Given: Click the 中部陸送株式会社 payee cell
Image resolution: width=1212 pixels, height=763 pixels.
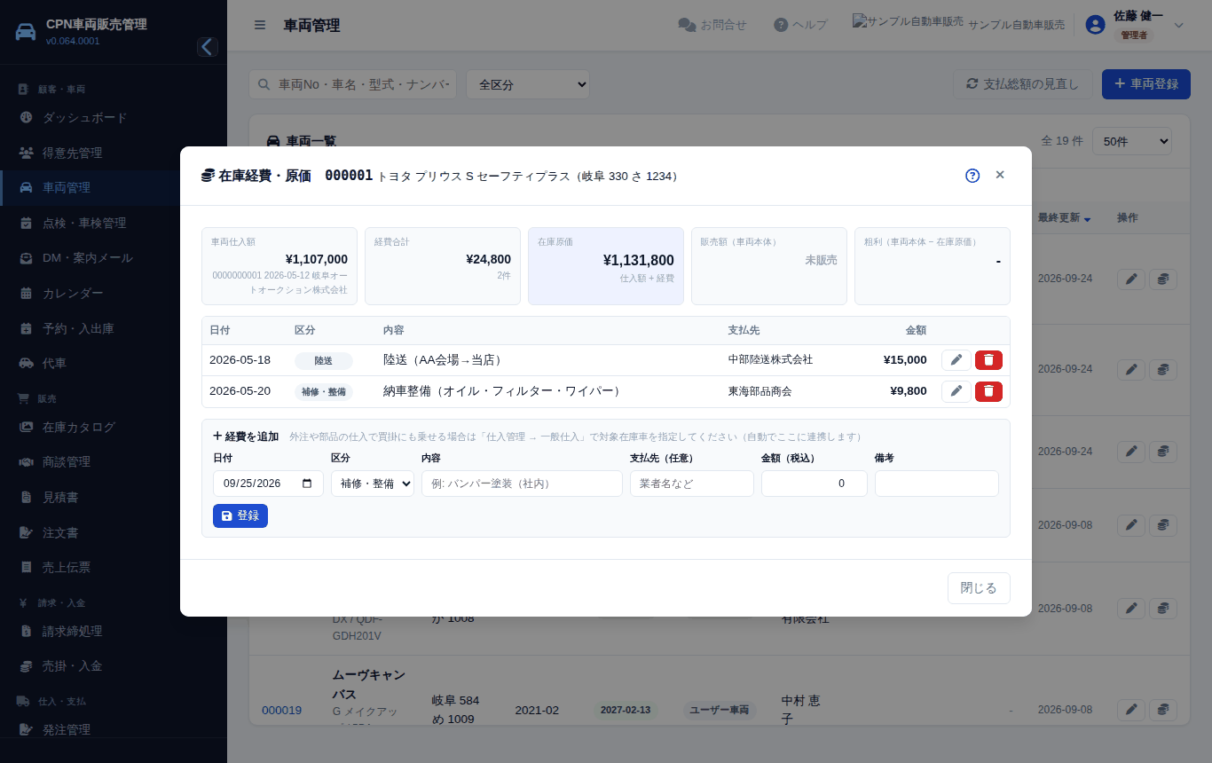Looking at the screenshot, I should [x=770, y=360].
